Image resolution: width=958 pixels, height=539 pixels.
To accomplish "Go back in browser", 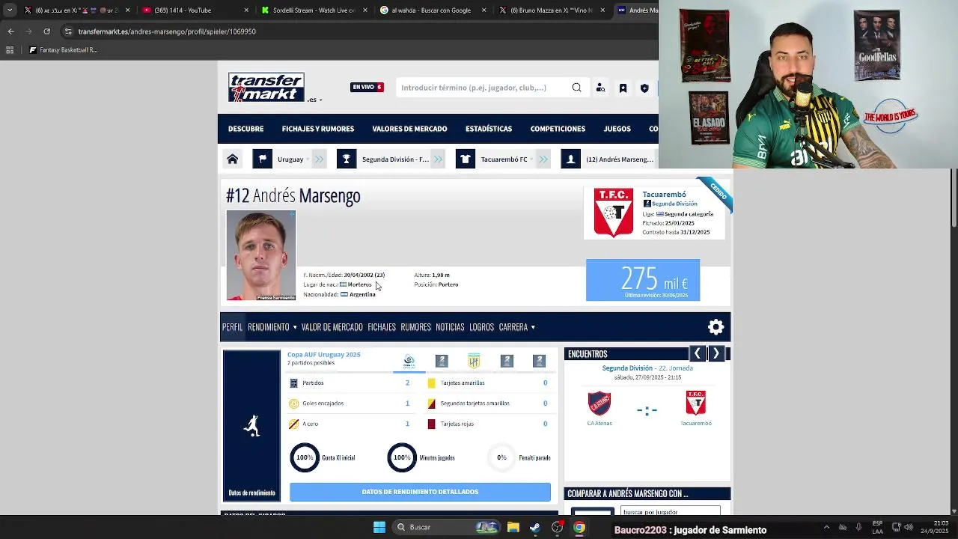I will tap(10, 31).
